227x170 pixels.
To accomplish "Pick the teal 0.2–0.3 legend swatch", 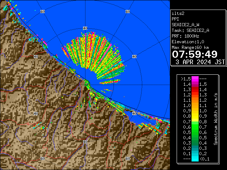I will click(x=195, y=148).
